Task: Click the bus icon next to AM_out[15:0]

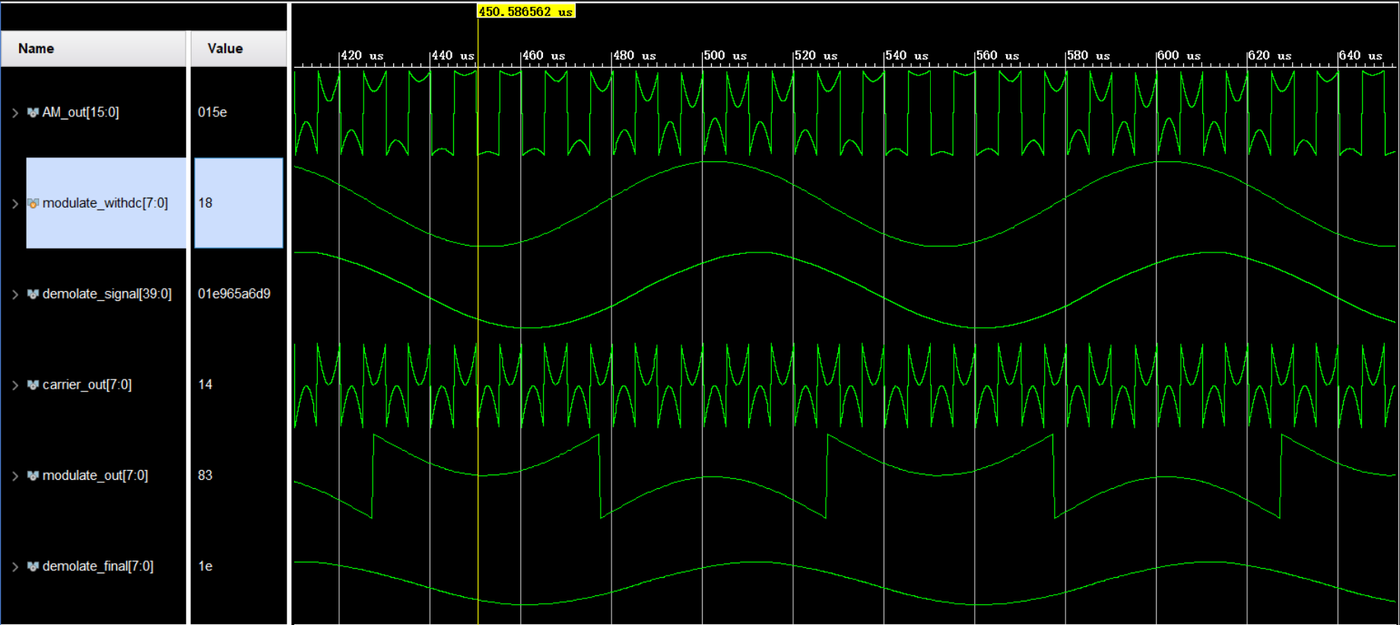Action: 33,113
